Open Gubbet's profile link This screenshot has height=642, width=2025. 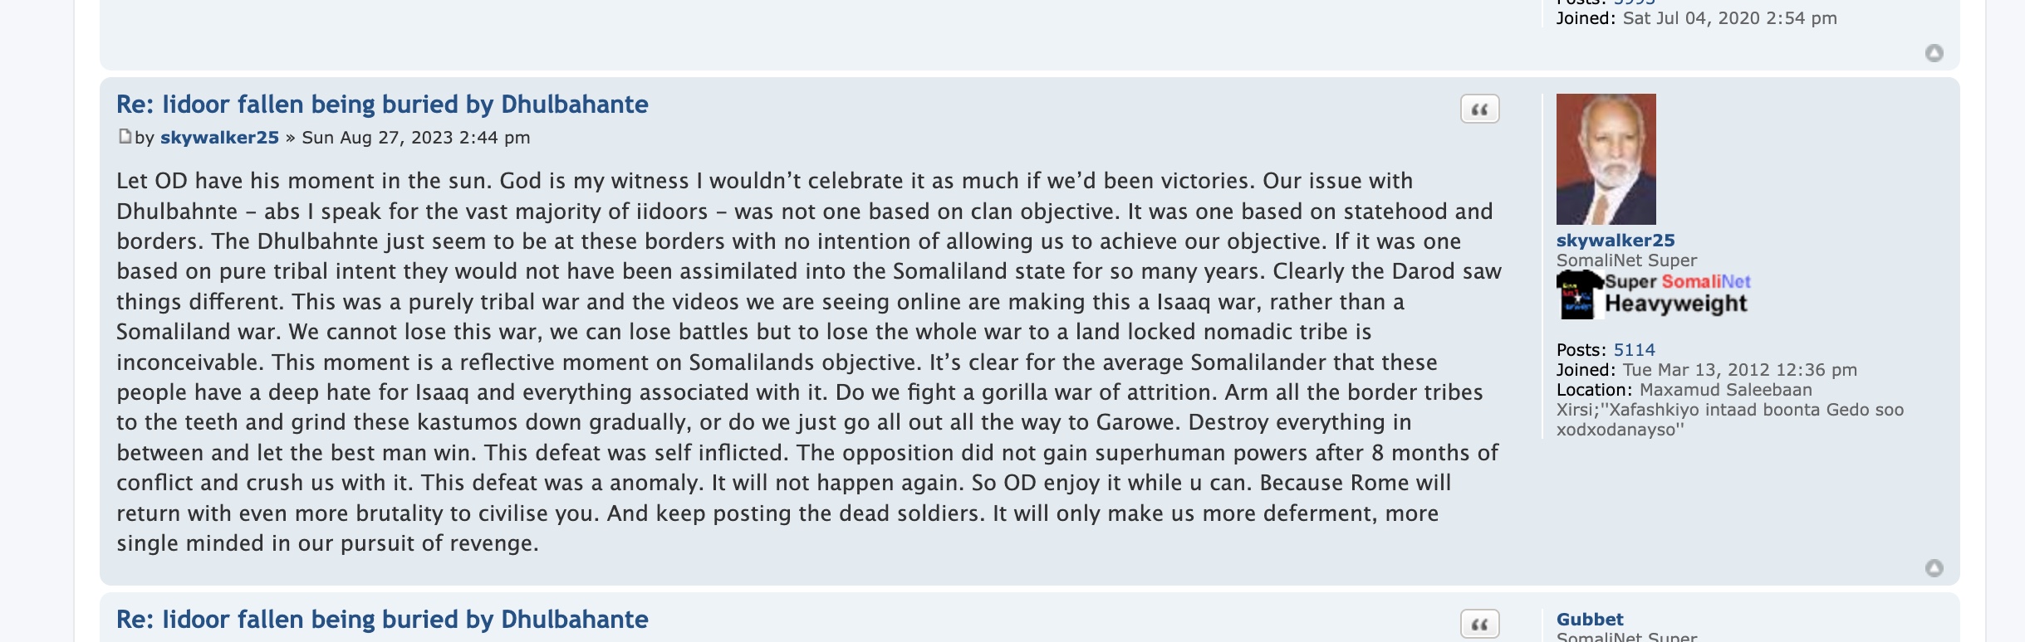1589,620
